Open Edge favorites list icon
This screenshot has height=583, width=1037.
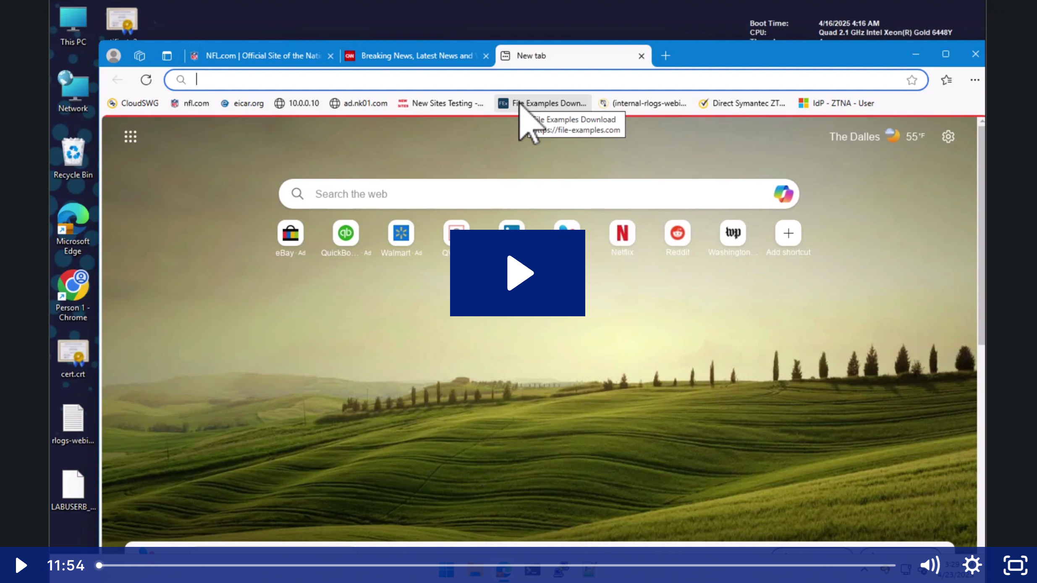[x=946, y=80]
